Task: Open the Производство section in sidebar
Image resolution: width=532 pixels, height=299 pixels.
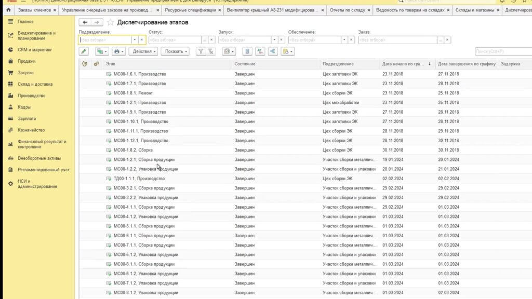Action: click(x=31, y=96)
